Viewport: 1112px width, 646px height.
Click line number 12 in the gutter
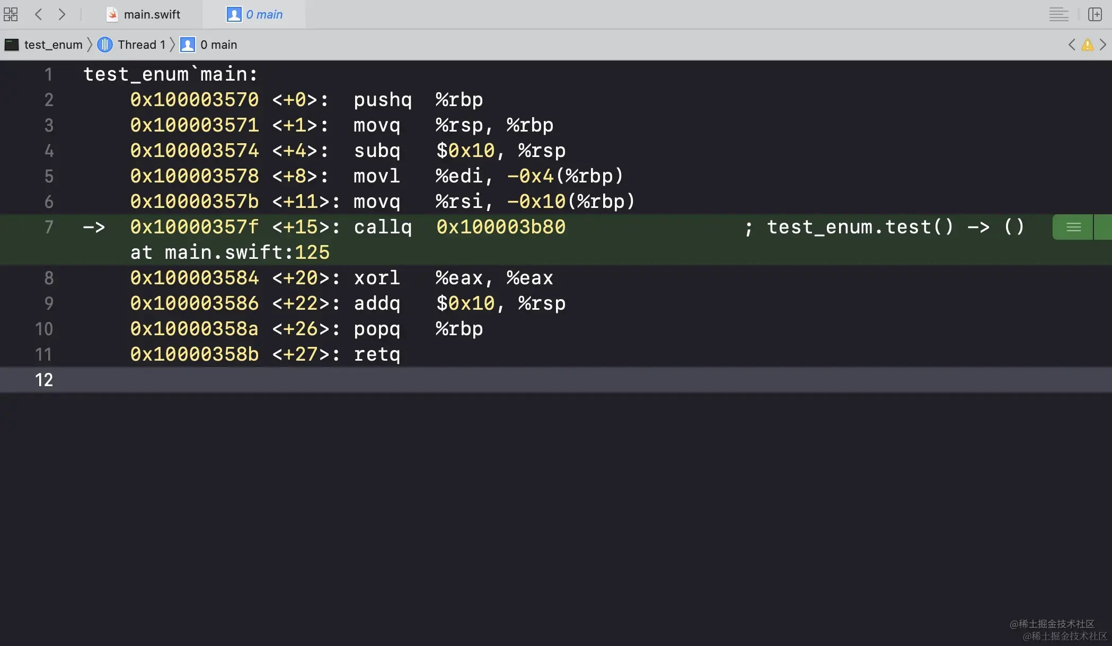tap(44, 380)
